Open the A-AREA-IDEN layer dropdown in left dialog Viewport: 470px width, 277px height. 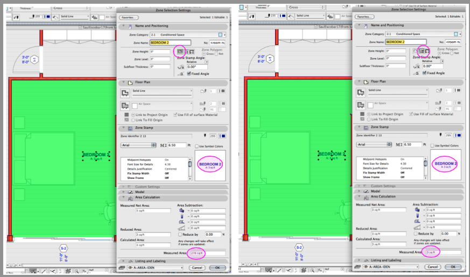tap(156, 268)
